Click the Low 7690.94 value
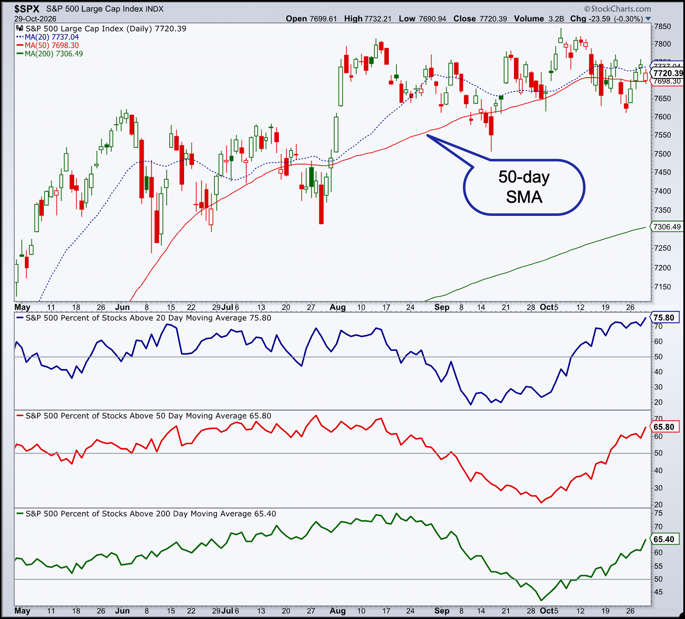This screenshot has height=619, width=685. click(x=423, y=19)
